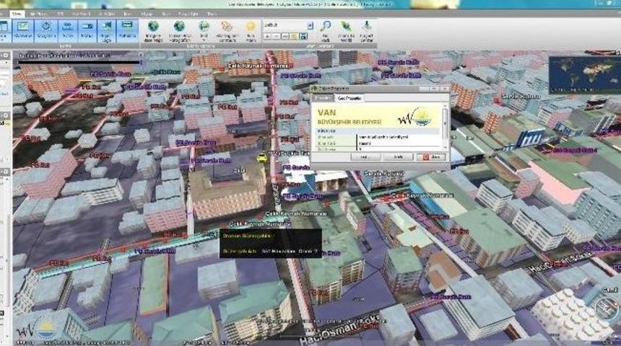
Task: Click the magnifier search icon in the ribbon
Action: coord(326,27)
